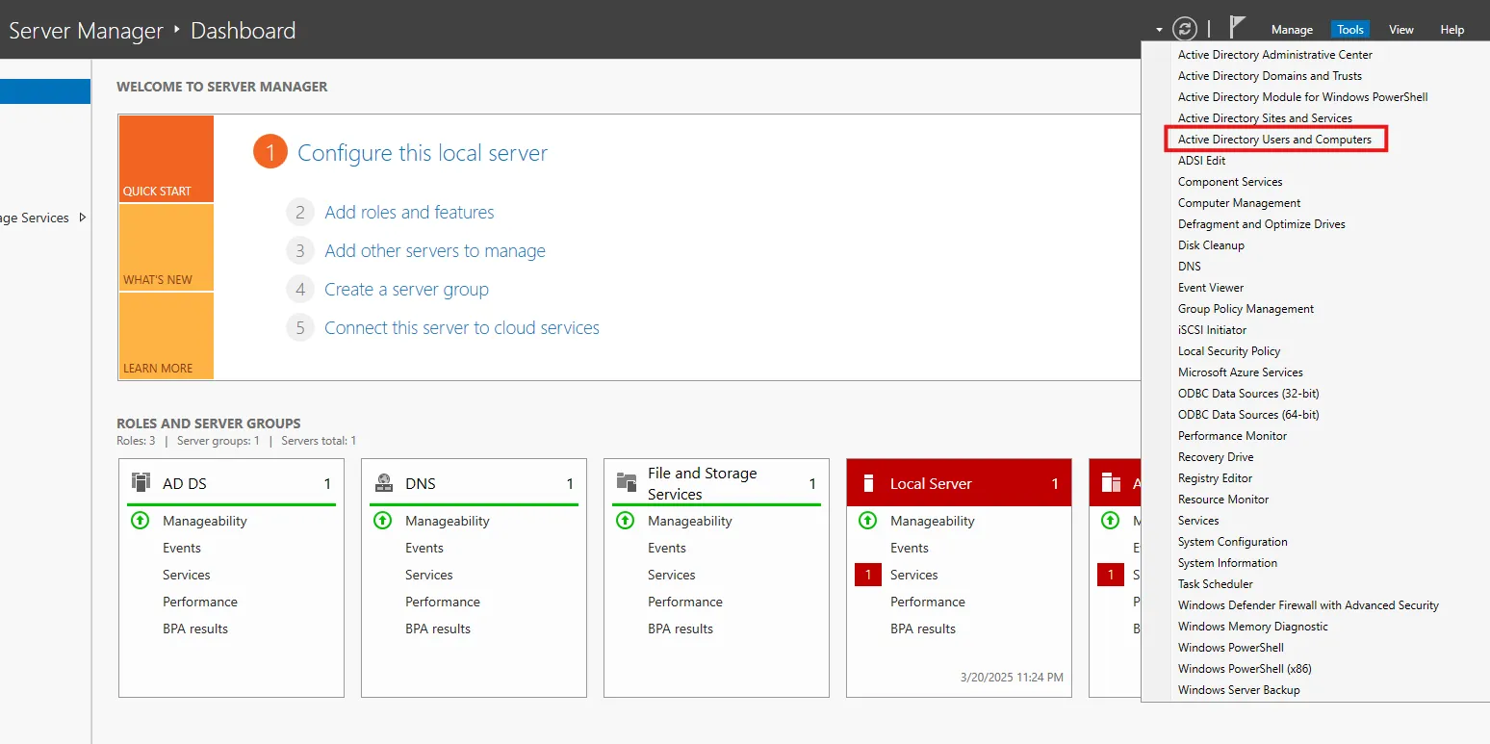Select the LEARN MORE tile
Screen dimensions: 1490x744
pos(166,336)
